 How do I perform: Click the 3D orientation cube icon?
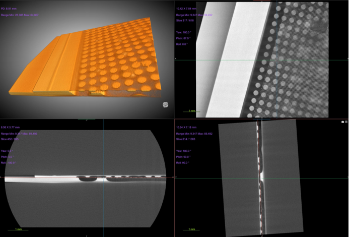coord(165,105)
